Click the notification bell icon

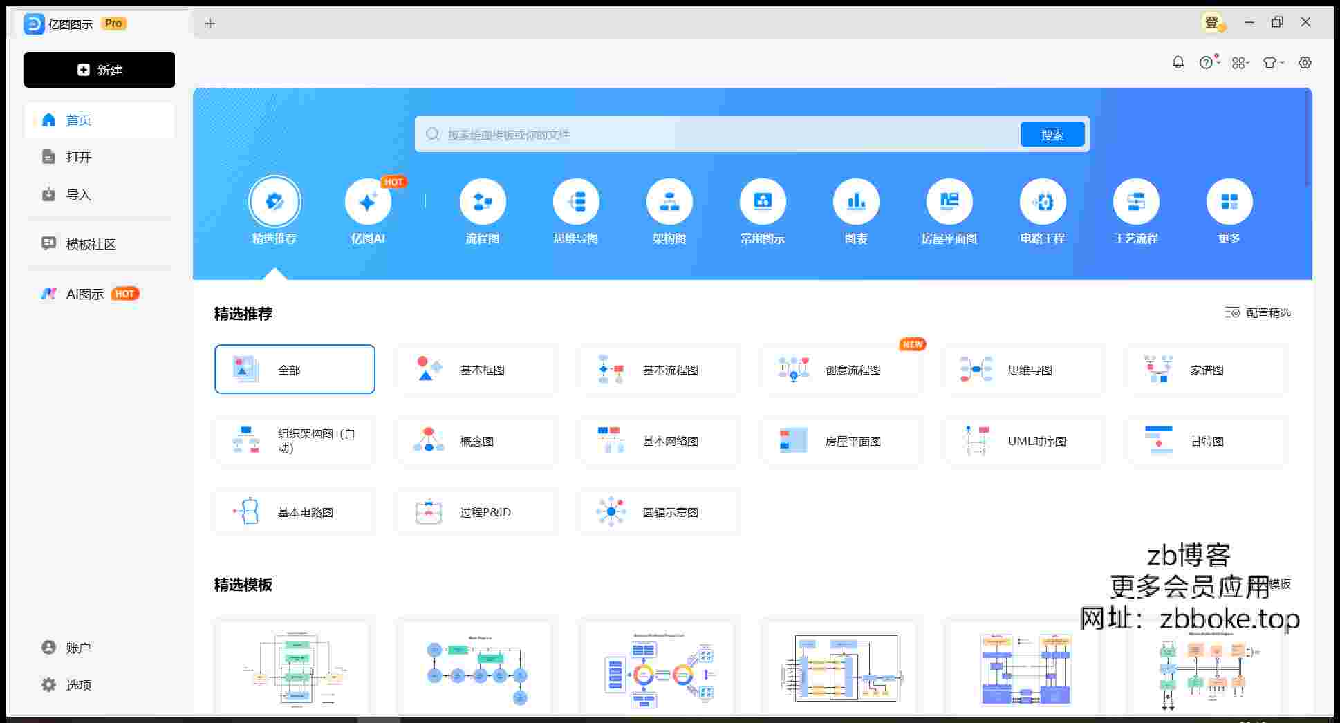point(1178,62)
